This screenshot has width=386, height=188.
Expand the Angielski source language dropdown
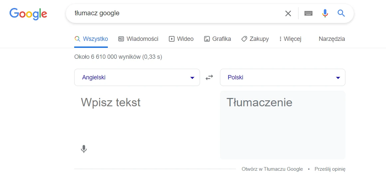137,77
